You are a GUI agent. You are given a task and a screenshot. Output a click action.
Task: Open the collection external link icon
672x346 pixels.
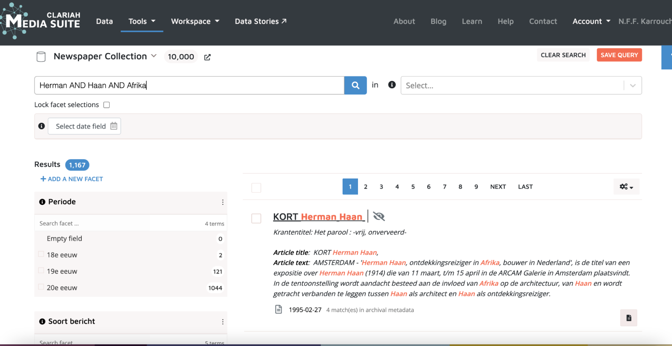(207, 57)
